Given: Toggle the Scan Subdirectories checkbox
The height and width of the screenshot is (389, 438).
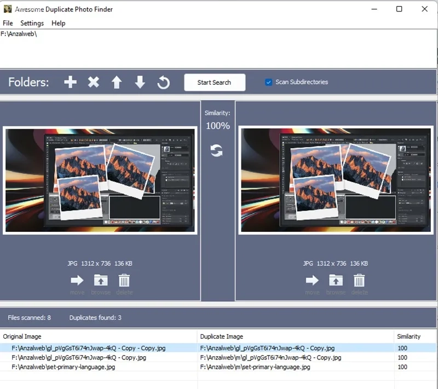Looking at the screenshot, I should click(x=268, y=82).
